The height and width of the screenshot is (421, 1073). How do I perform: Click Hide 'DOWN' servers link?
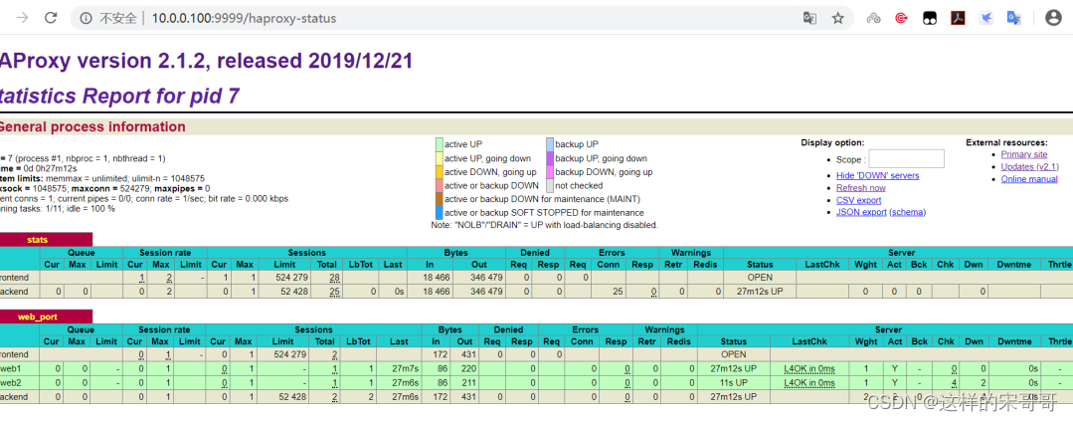click(877, 176)
